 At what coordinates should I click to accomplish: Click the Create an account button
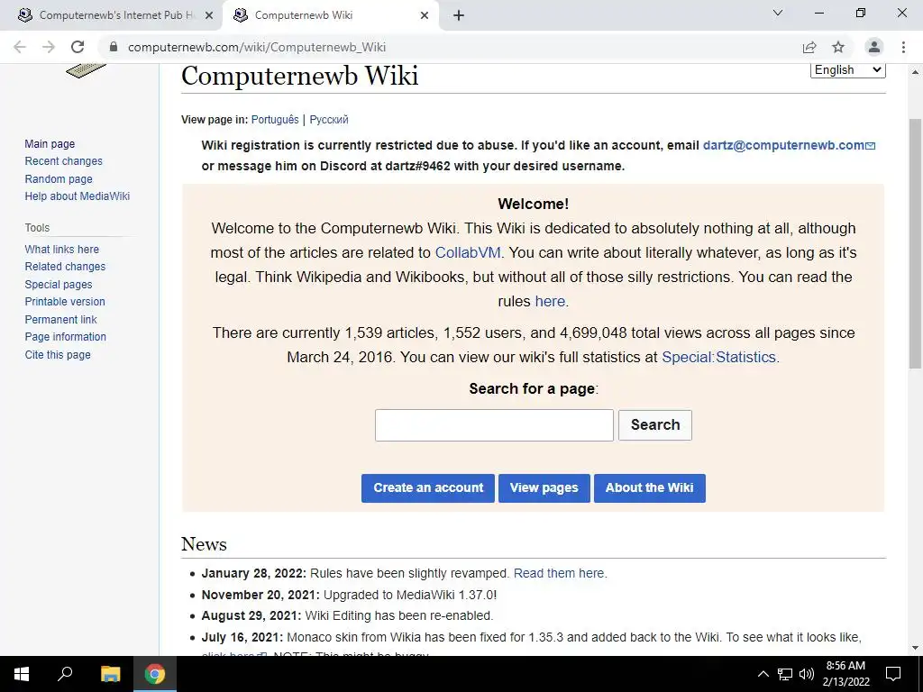coord(428,487)
